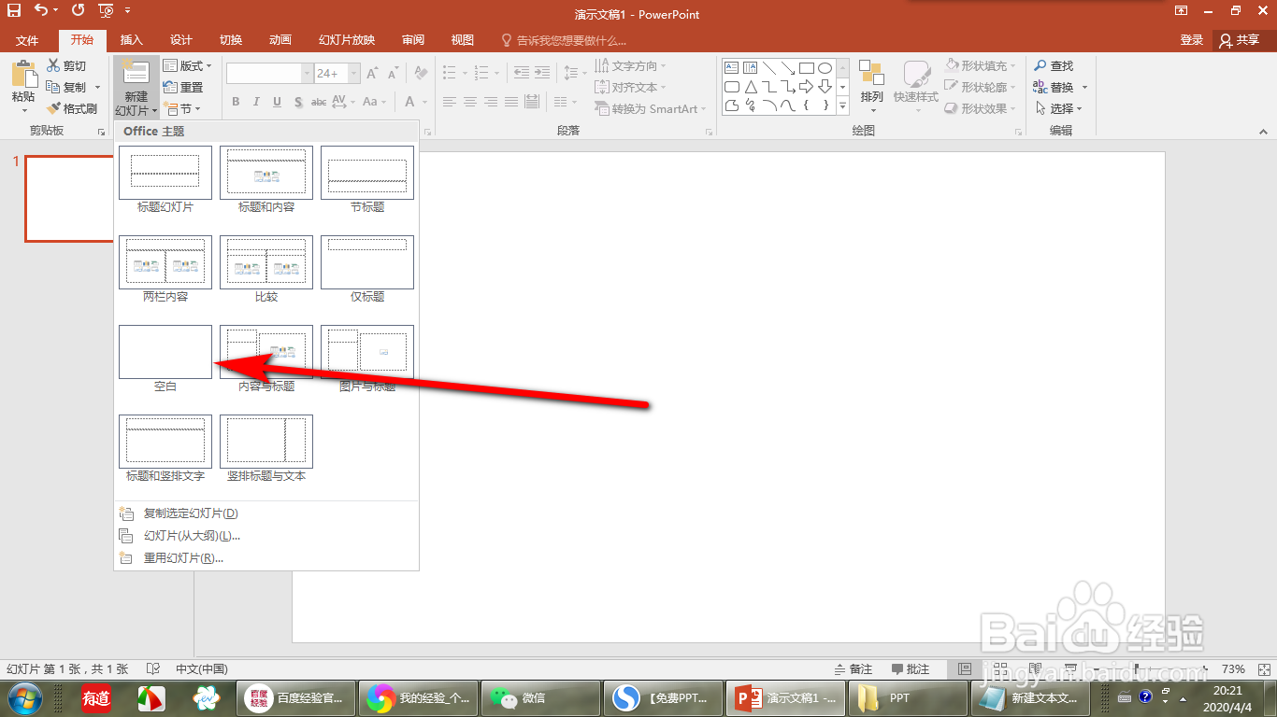This screenshot has width=1277, height=717.
Task: Activate the 格式刷 format painter
Action: pos(72,108)
